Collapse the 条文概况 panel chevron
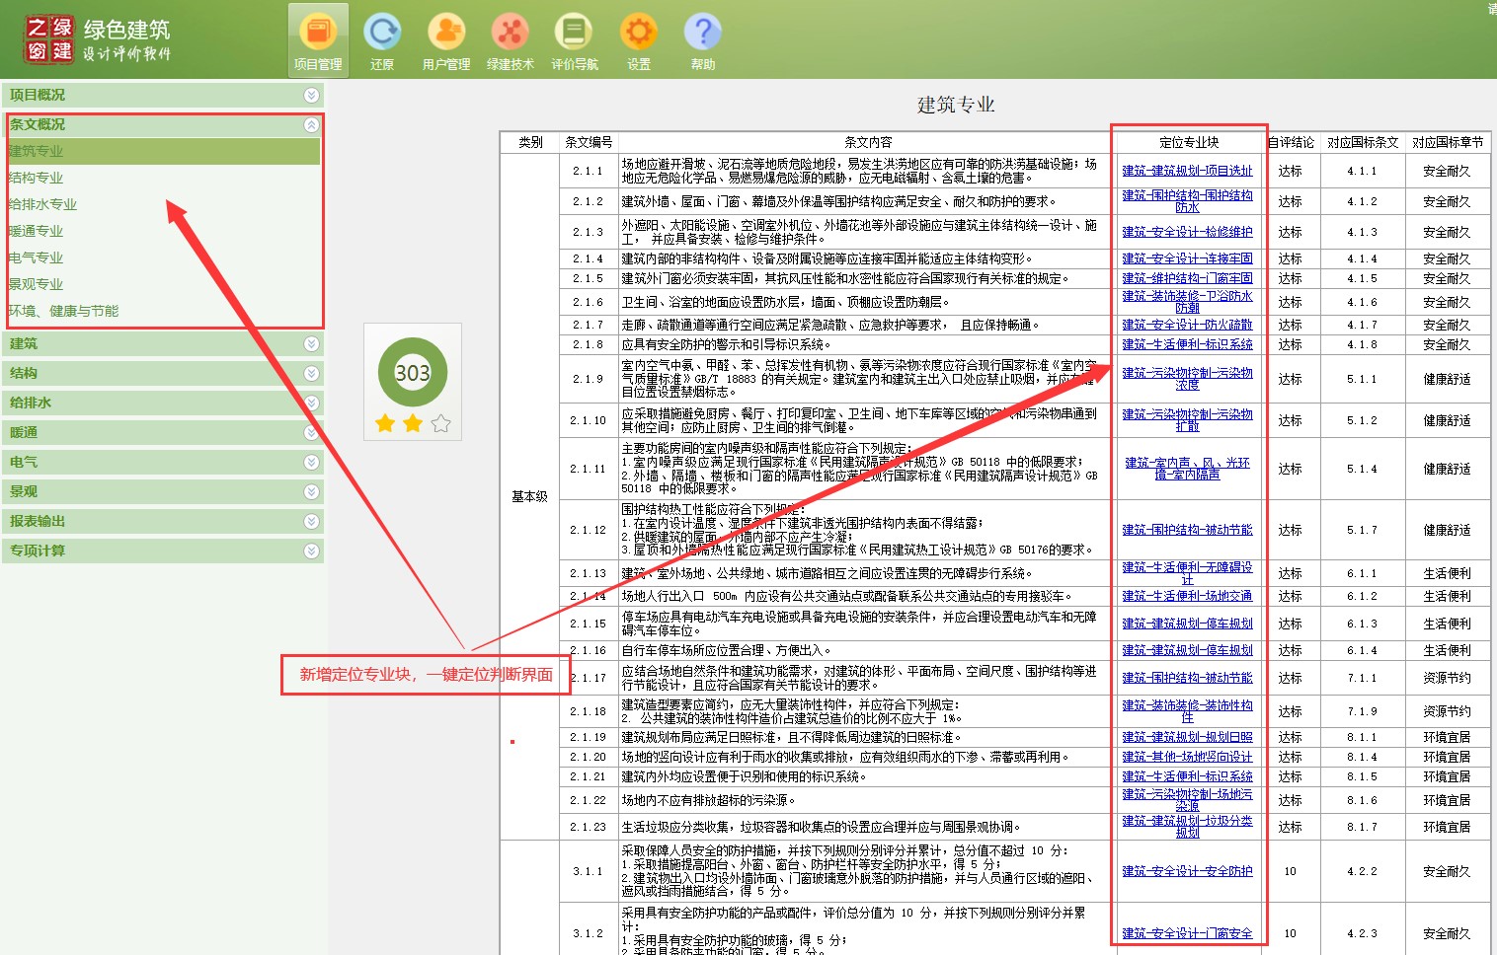The image size is (1497, 955). [x=311, y=124]
